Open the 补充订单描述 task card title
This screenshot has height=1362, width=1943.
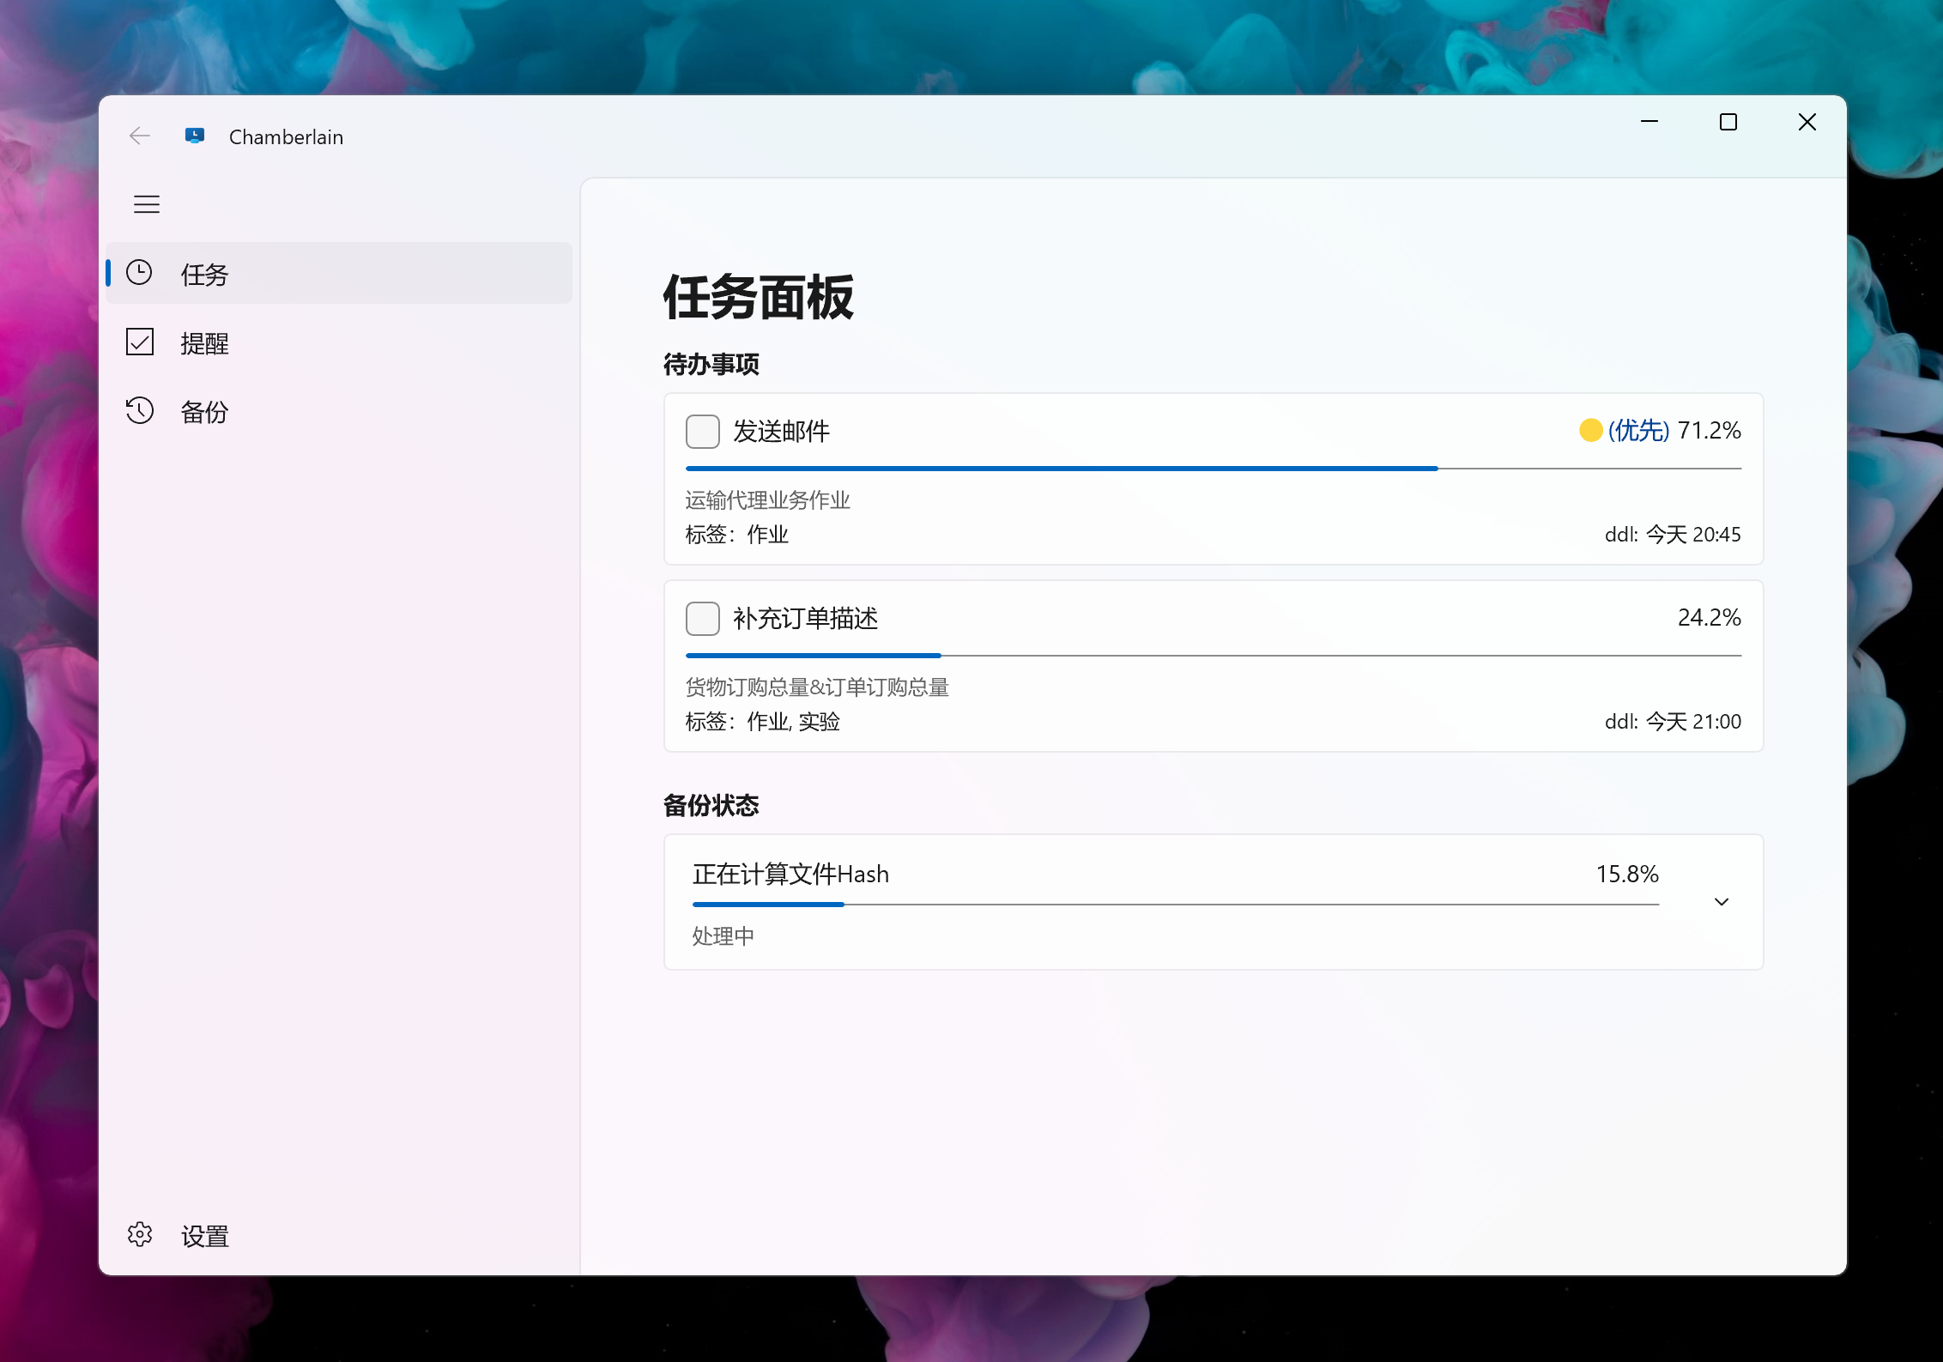point(805,618)
